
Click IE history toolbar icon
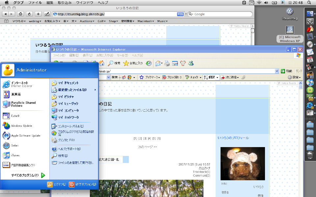click(148, 63)
